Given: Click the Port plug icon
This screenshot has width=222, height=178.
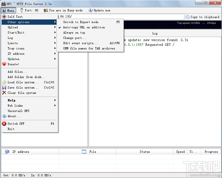Looking at the screenshot, I should click(22, 10).
